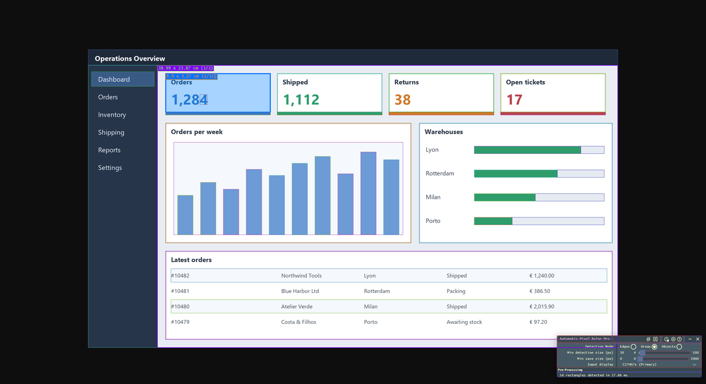This screenshot has width=706, height=384.
Task: Open Dashboard in the sidebar
Action: coord(123,79)
